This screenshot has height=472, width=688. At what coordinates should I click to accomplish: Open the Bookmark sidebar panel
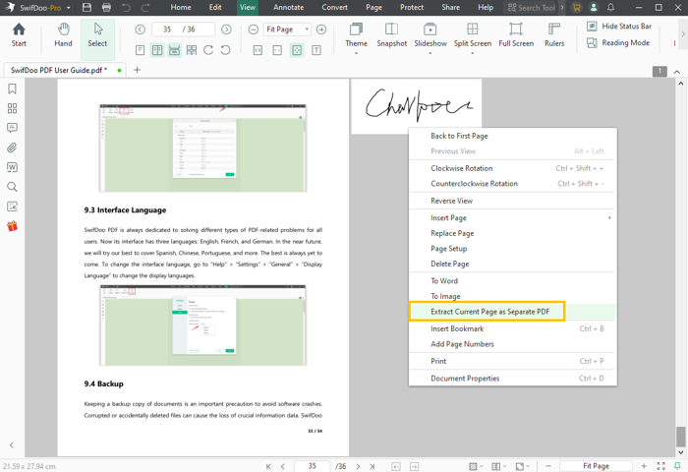click(12, 89)
